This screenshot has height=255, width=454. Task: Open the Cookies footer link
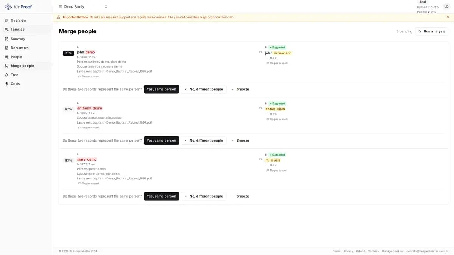pyautogui.click(x=373, y=251)
